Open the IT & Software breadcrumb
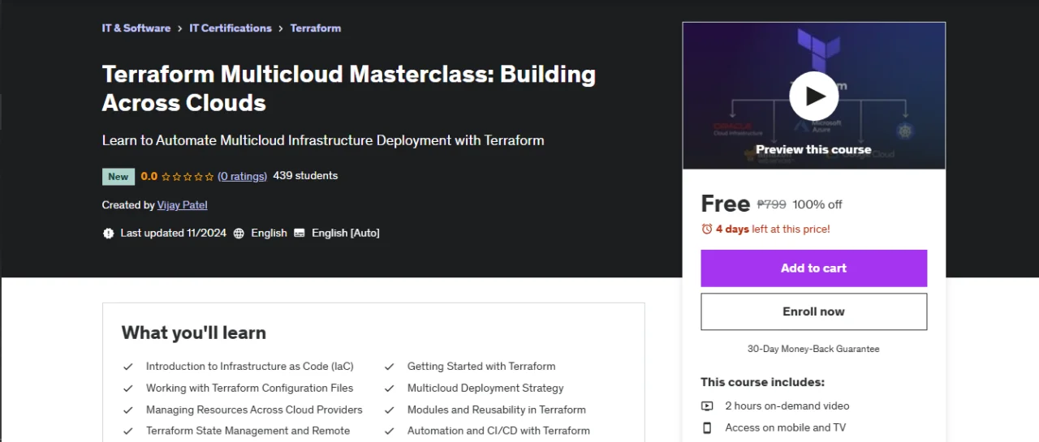Screen dimensions: 1039x442 point(136,28)
